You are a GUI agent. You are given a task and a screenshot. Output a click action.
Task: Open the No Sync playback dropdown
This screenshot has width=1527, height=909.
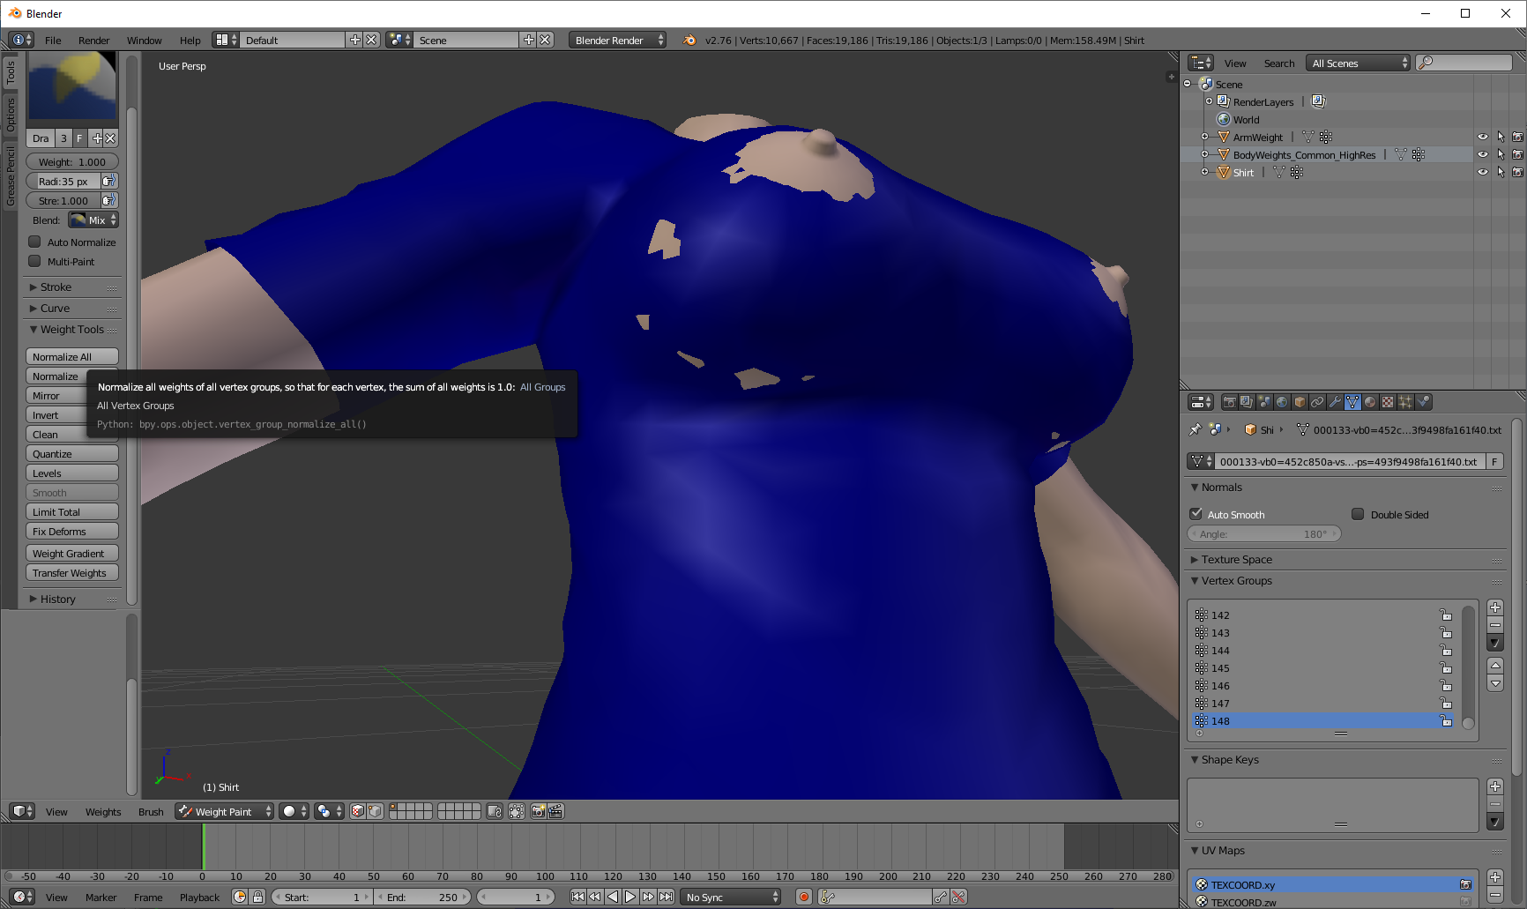click(x=732, y=897)
